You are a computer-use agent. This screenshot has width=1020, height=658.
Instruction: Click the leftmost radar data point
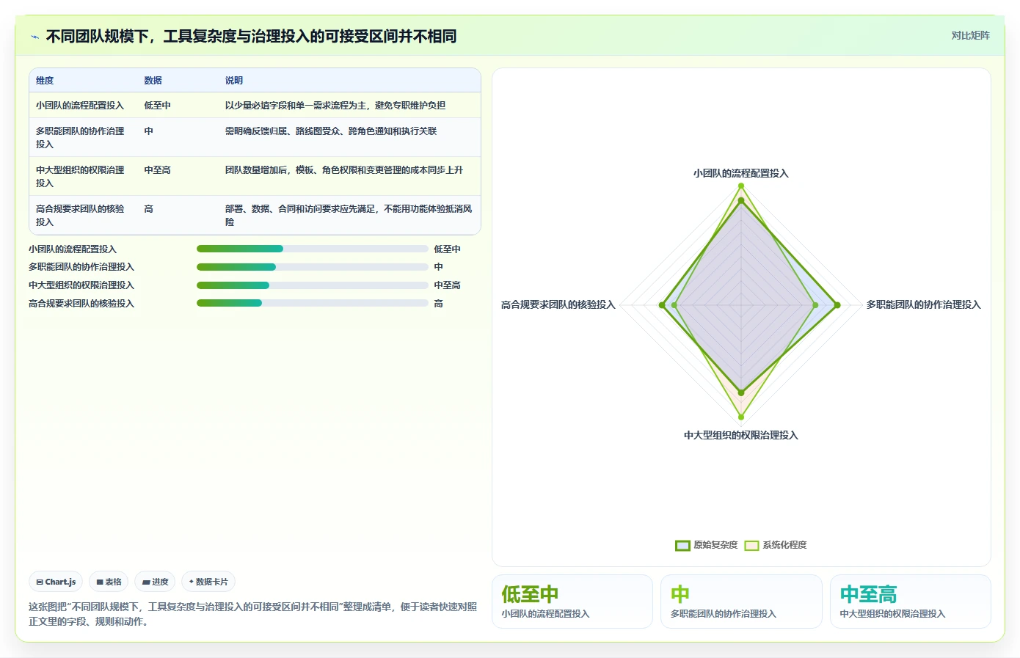click(662, 304)
